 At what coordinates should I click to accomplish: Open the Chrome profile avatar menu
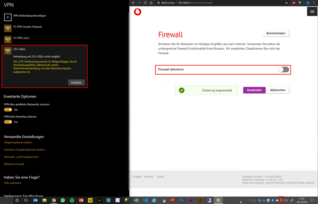(307, 3)
